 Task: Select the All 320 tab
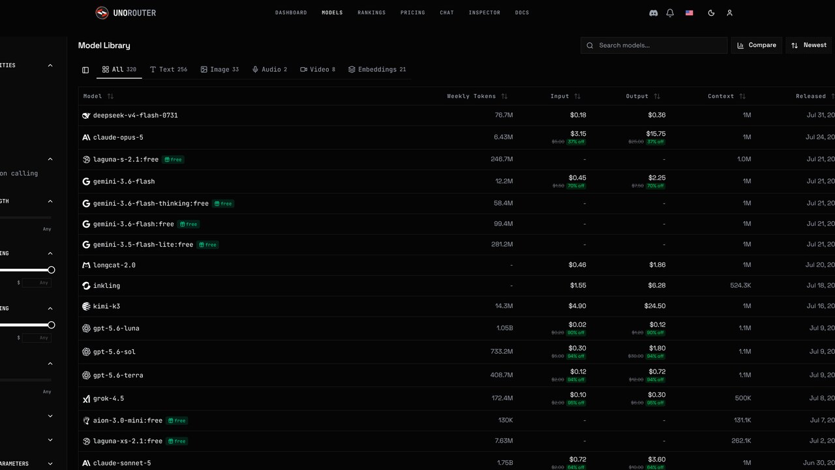pos(119,69)
